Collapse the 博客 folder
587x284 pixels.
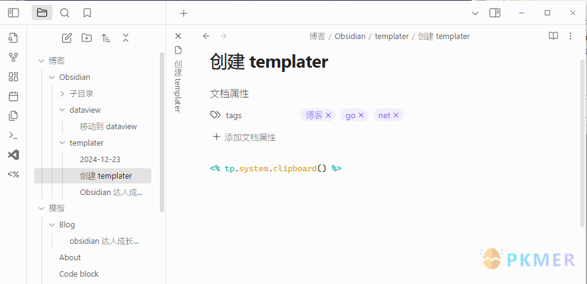[41, 61]
